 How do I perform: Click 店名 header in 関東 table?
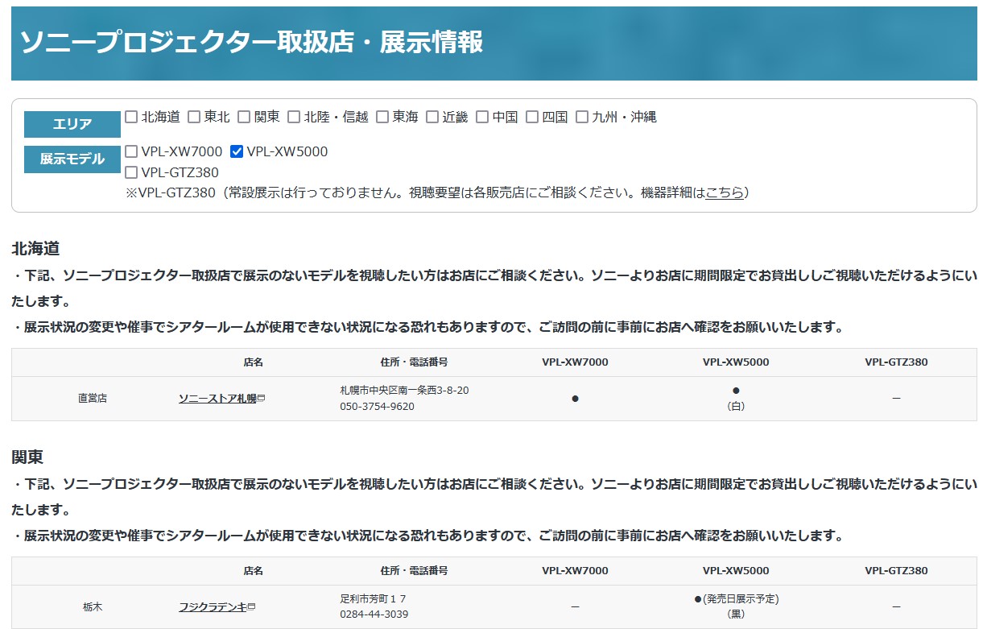253,571
